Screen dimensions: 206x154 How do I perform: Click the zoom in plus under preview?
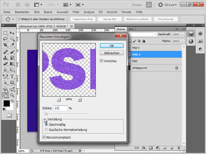click(x=80, y=99)
